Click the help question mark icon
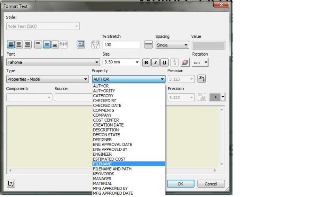This screenshot has width=316, height=197. (11, 184)
